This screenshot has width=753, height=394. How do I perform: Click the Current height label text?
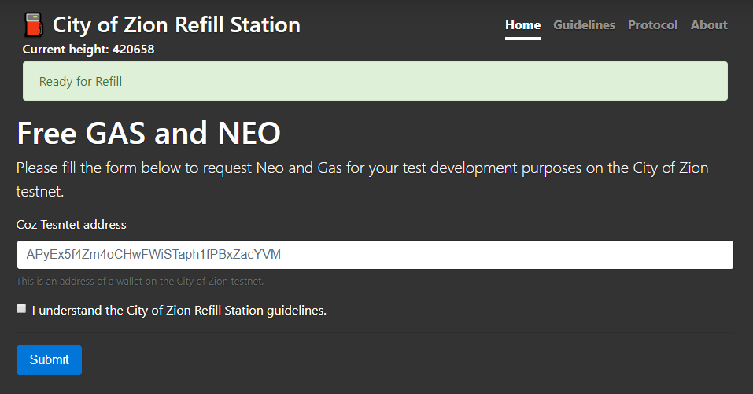click(65, 50)
